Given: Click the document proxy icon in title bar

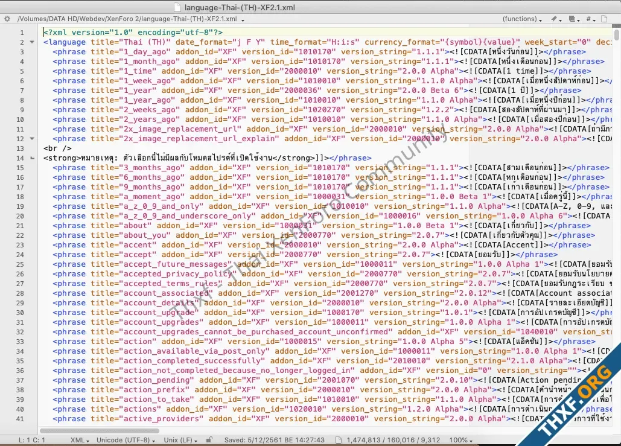Looking at the screenshot, I should pos(177,7).
